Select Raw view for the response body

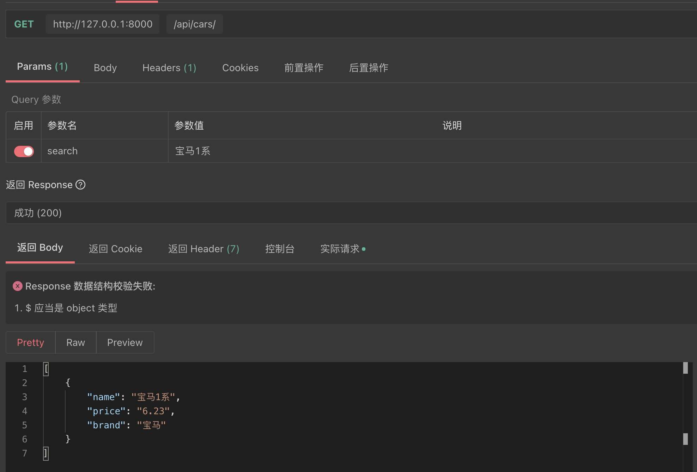click(75, 342)
